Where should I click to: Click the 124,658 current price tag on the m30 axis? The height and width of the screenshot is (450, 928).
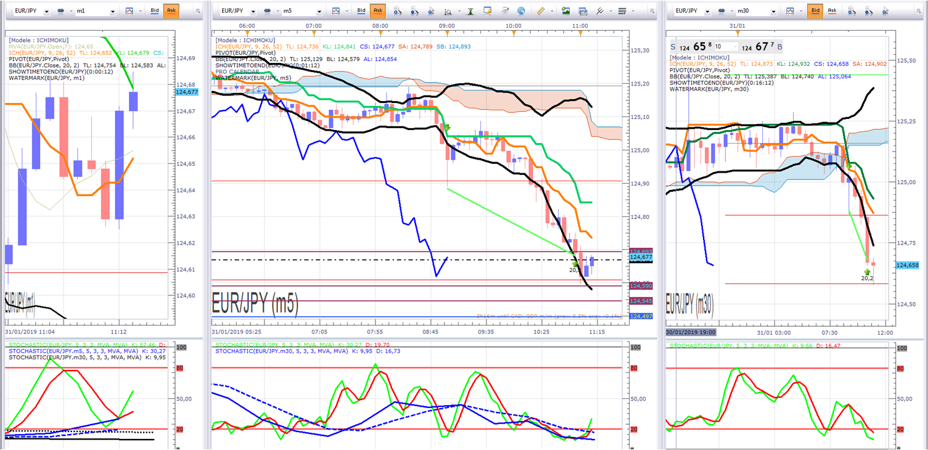pyautogui.click(x=908, y=265)
